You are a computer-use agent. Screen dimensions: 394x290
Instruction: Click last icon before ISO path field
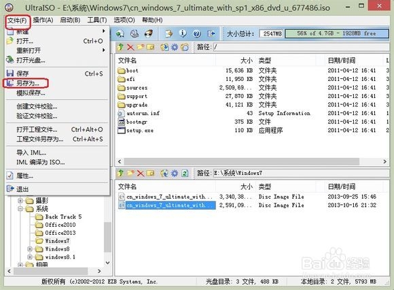coord(185,47)
